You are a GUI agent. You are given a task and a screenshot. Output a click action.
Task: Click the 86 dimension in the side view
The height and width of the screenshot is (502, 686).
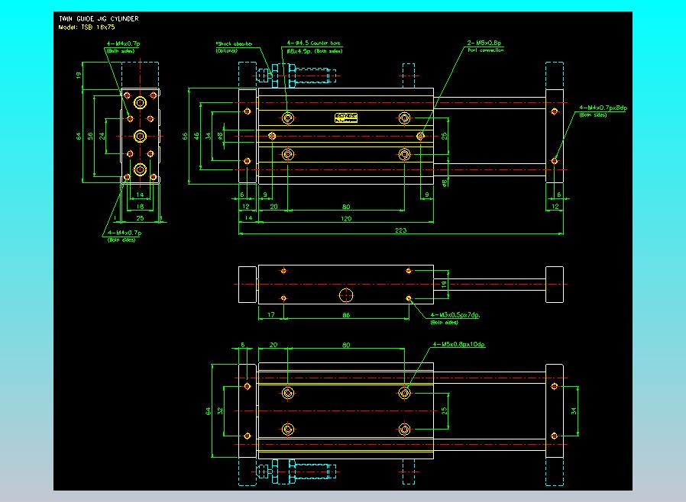[345, 314]
